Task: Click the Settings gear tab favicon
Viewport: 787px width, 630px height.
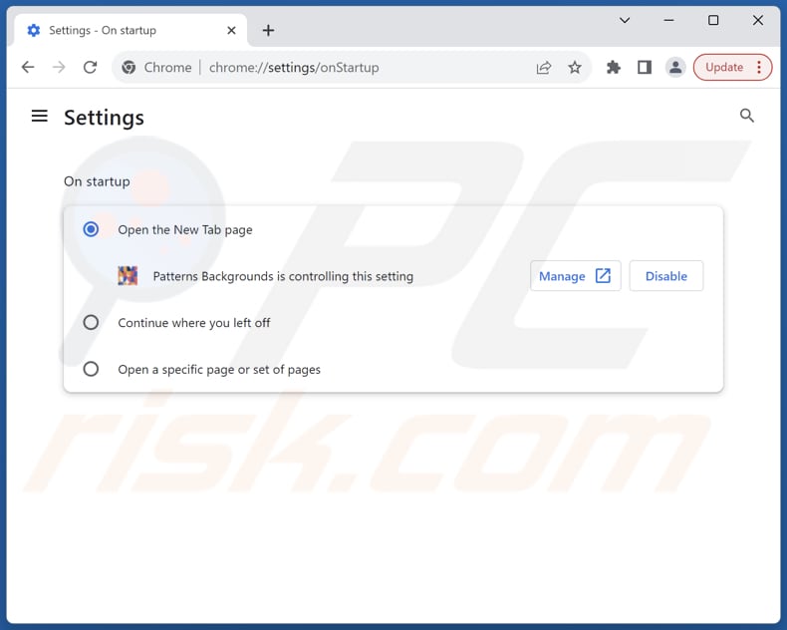Action: pyautogui.click(x=34, y=31)
